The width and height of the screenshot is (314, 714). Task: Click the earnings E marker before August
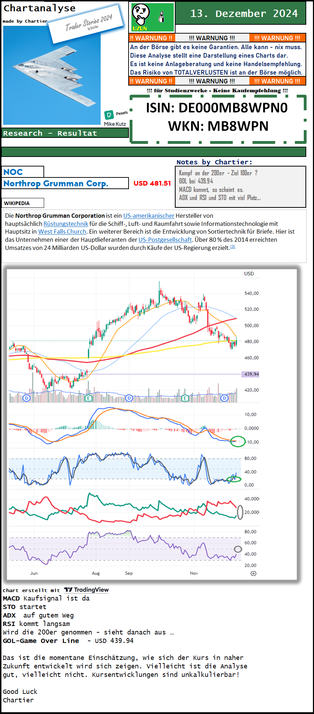click(x=88, y=398)
